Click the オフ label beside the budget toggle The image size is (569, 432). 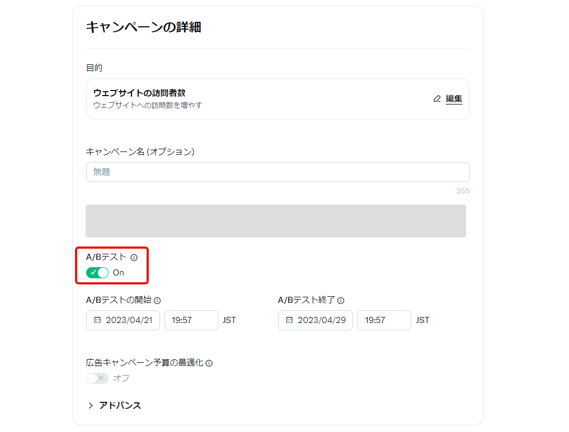click(121, 378)
